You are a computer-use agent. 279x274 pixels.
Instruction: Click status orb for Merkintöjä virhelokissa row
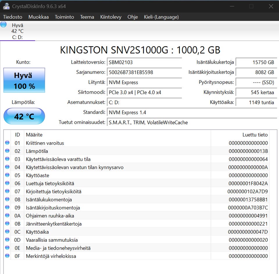tap(7, 256)
